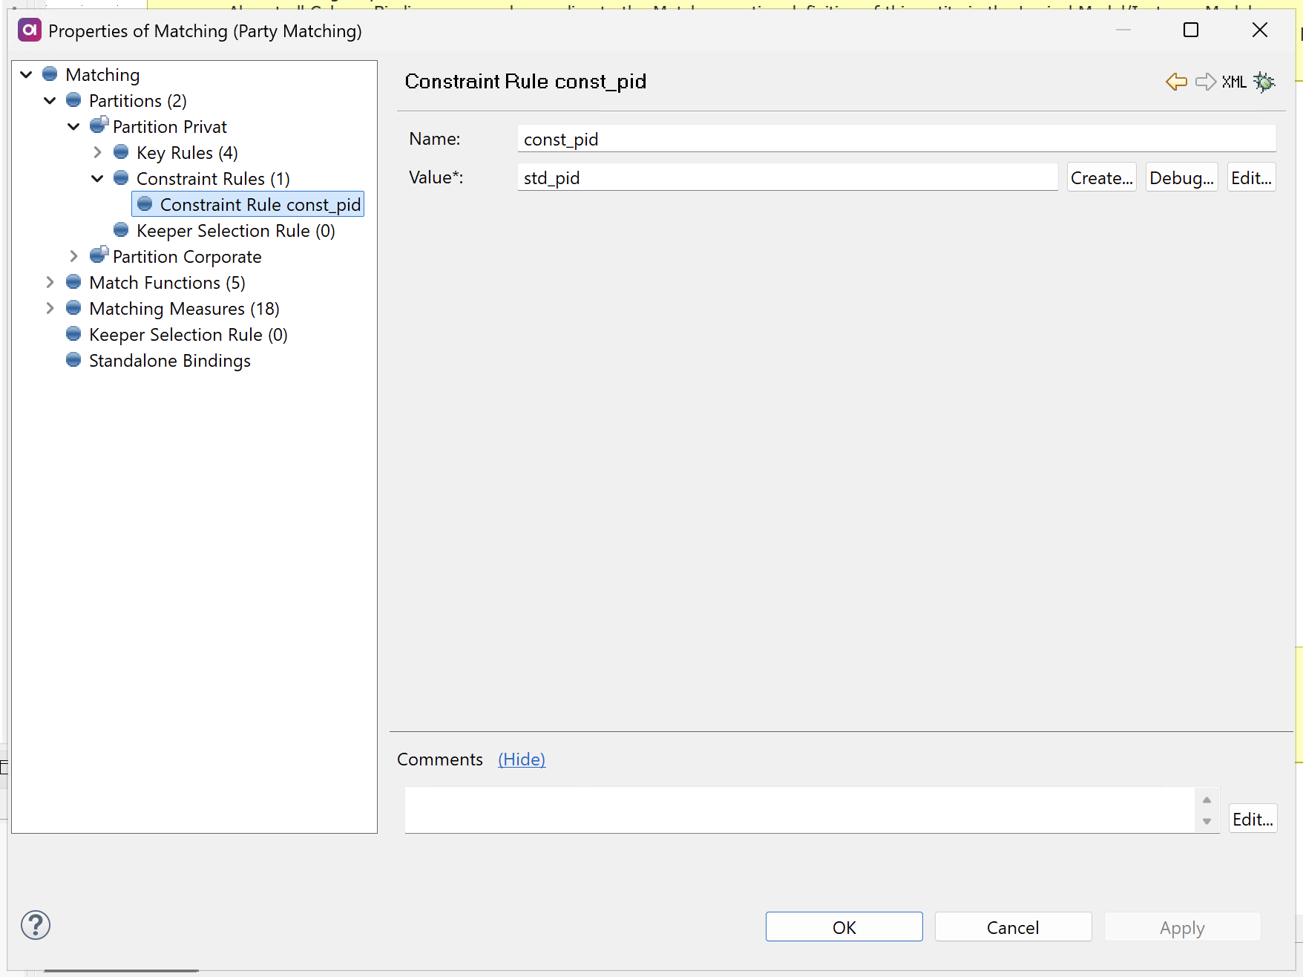
Task: Click the Partition Privat package icon
Action: [99, 125]
